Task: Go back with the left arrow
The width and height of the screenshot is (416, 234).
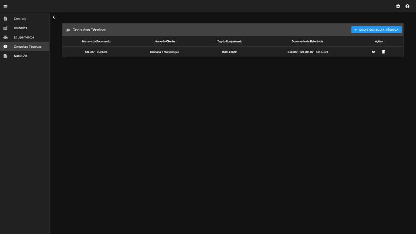Action: (55, 17)
